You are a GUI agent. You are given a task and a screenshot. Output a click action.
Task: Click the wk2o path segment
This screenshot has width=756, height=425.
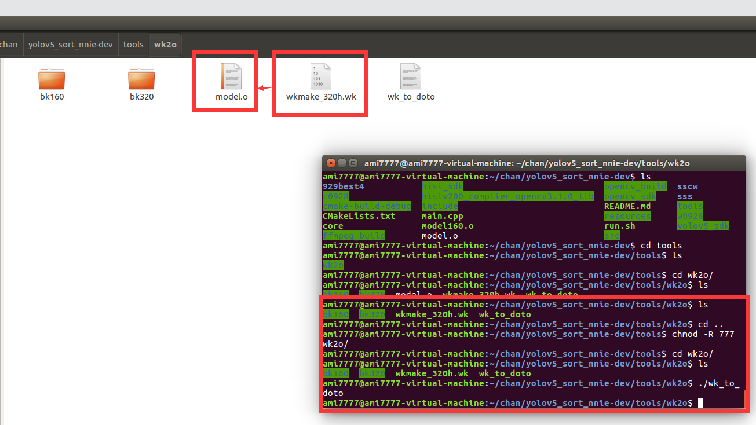165,44
